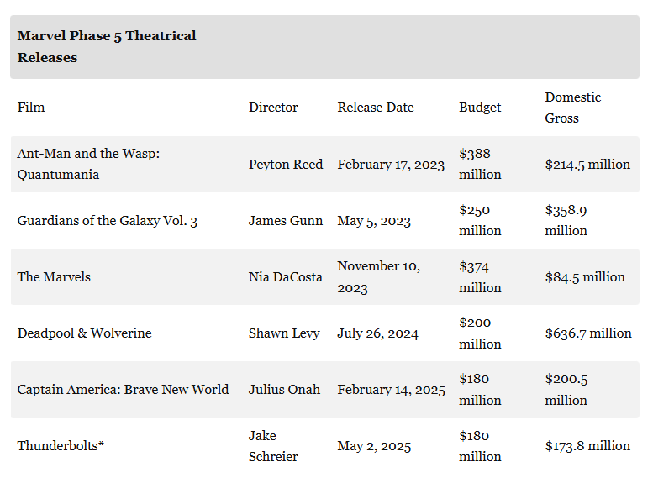Click Captain America: Brave New World

pyautogui.click(x=123, y=390)
